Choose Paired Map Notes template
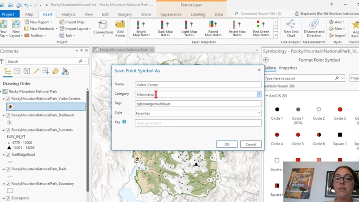 [x=213, y=28]
